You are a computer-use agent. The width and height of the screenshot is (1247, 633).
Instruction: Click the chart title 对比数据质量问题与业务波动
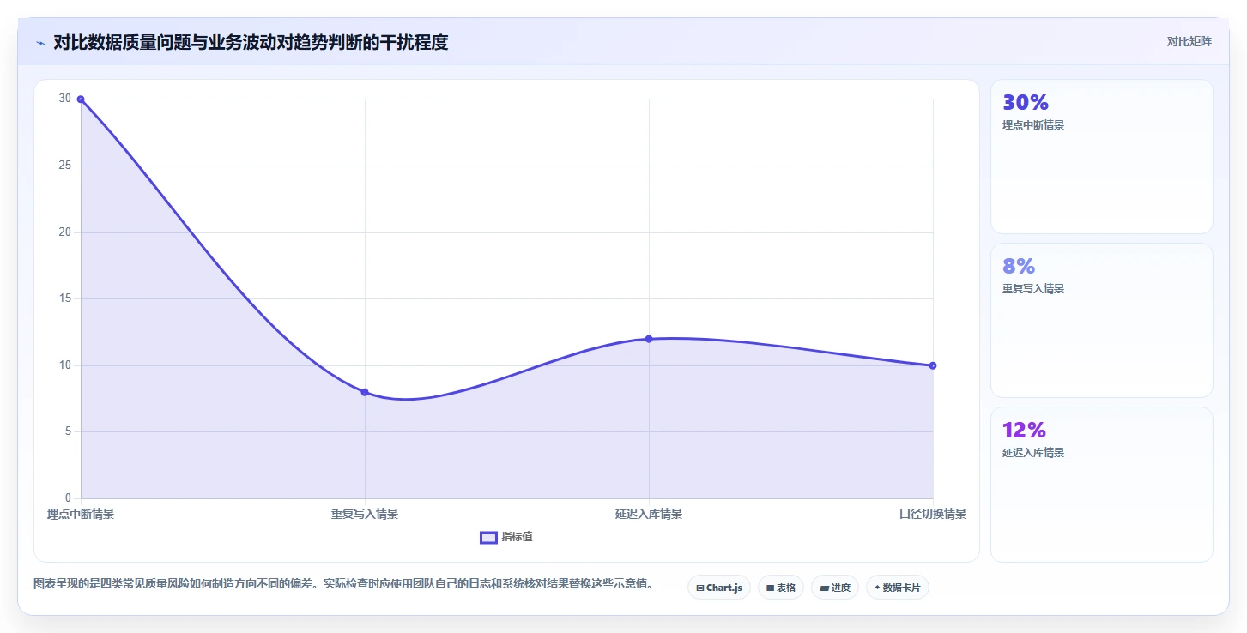(251, 42)
